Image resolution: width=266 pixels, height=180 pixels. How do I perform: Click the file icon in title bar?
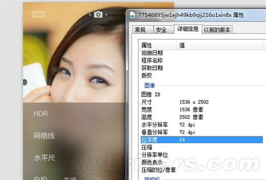click(x=132, y=15)
